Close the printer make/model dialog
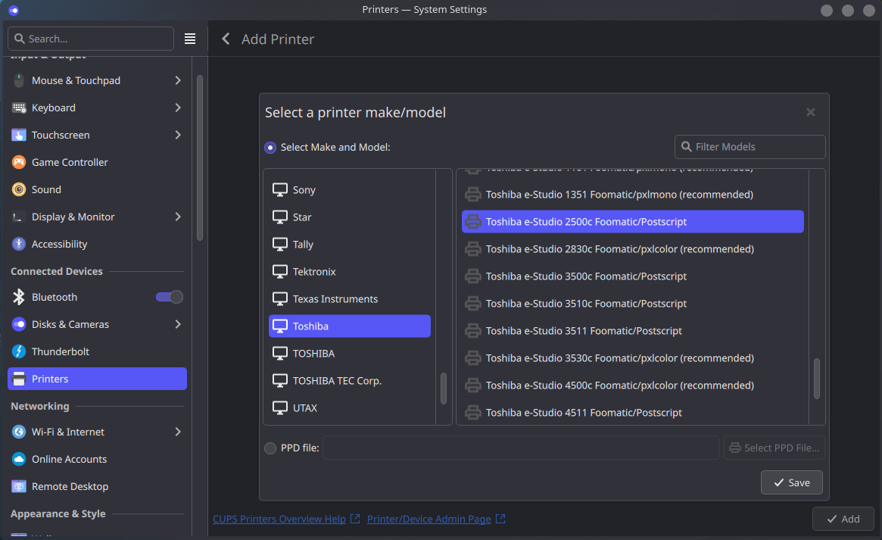The height and width of the screenshot is (540, 882). tap(810, 112)
